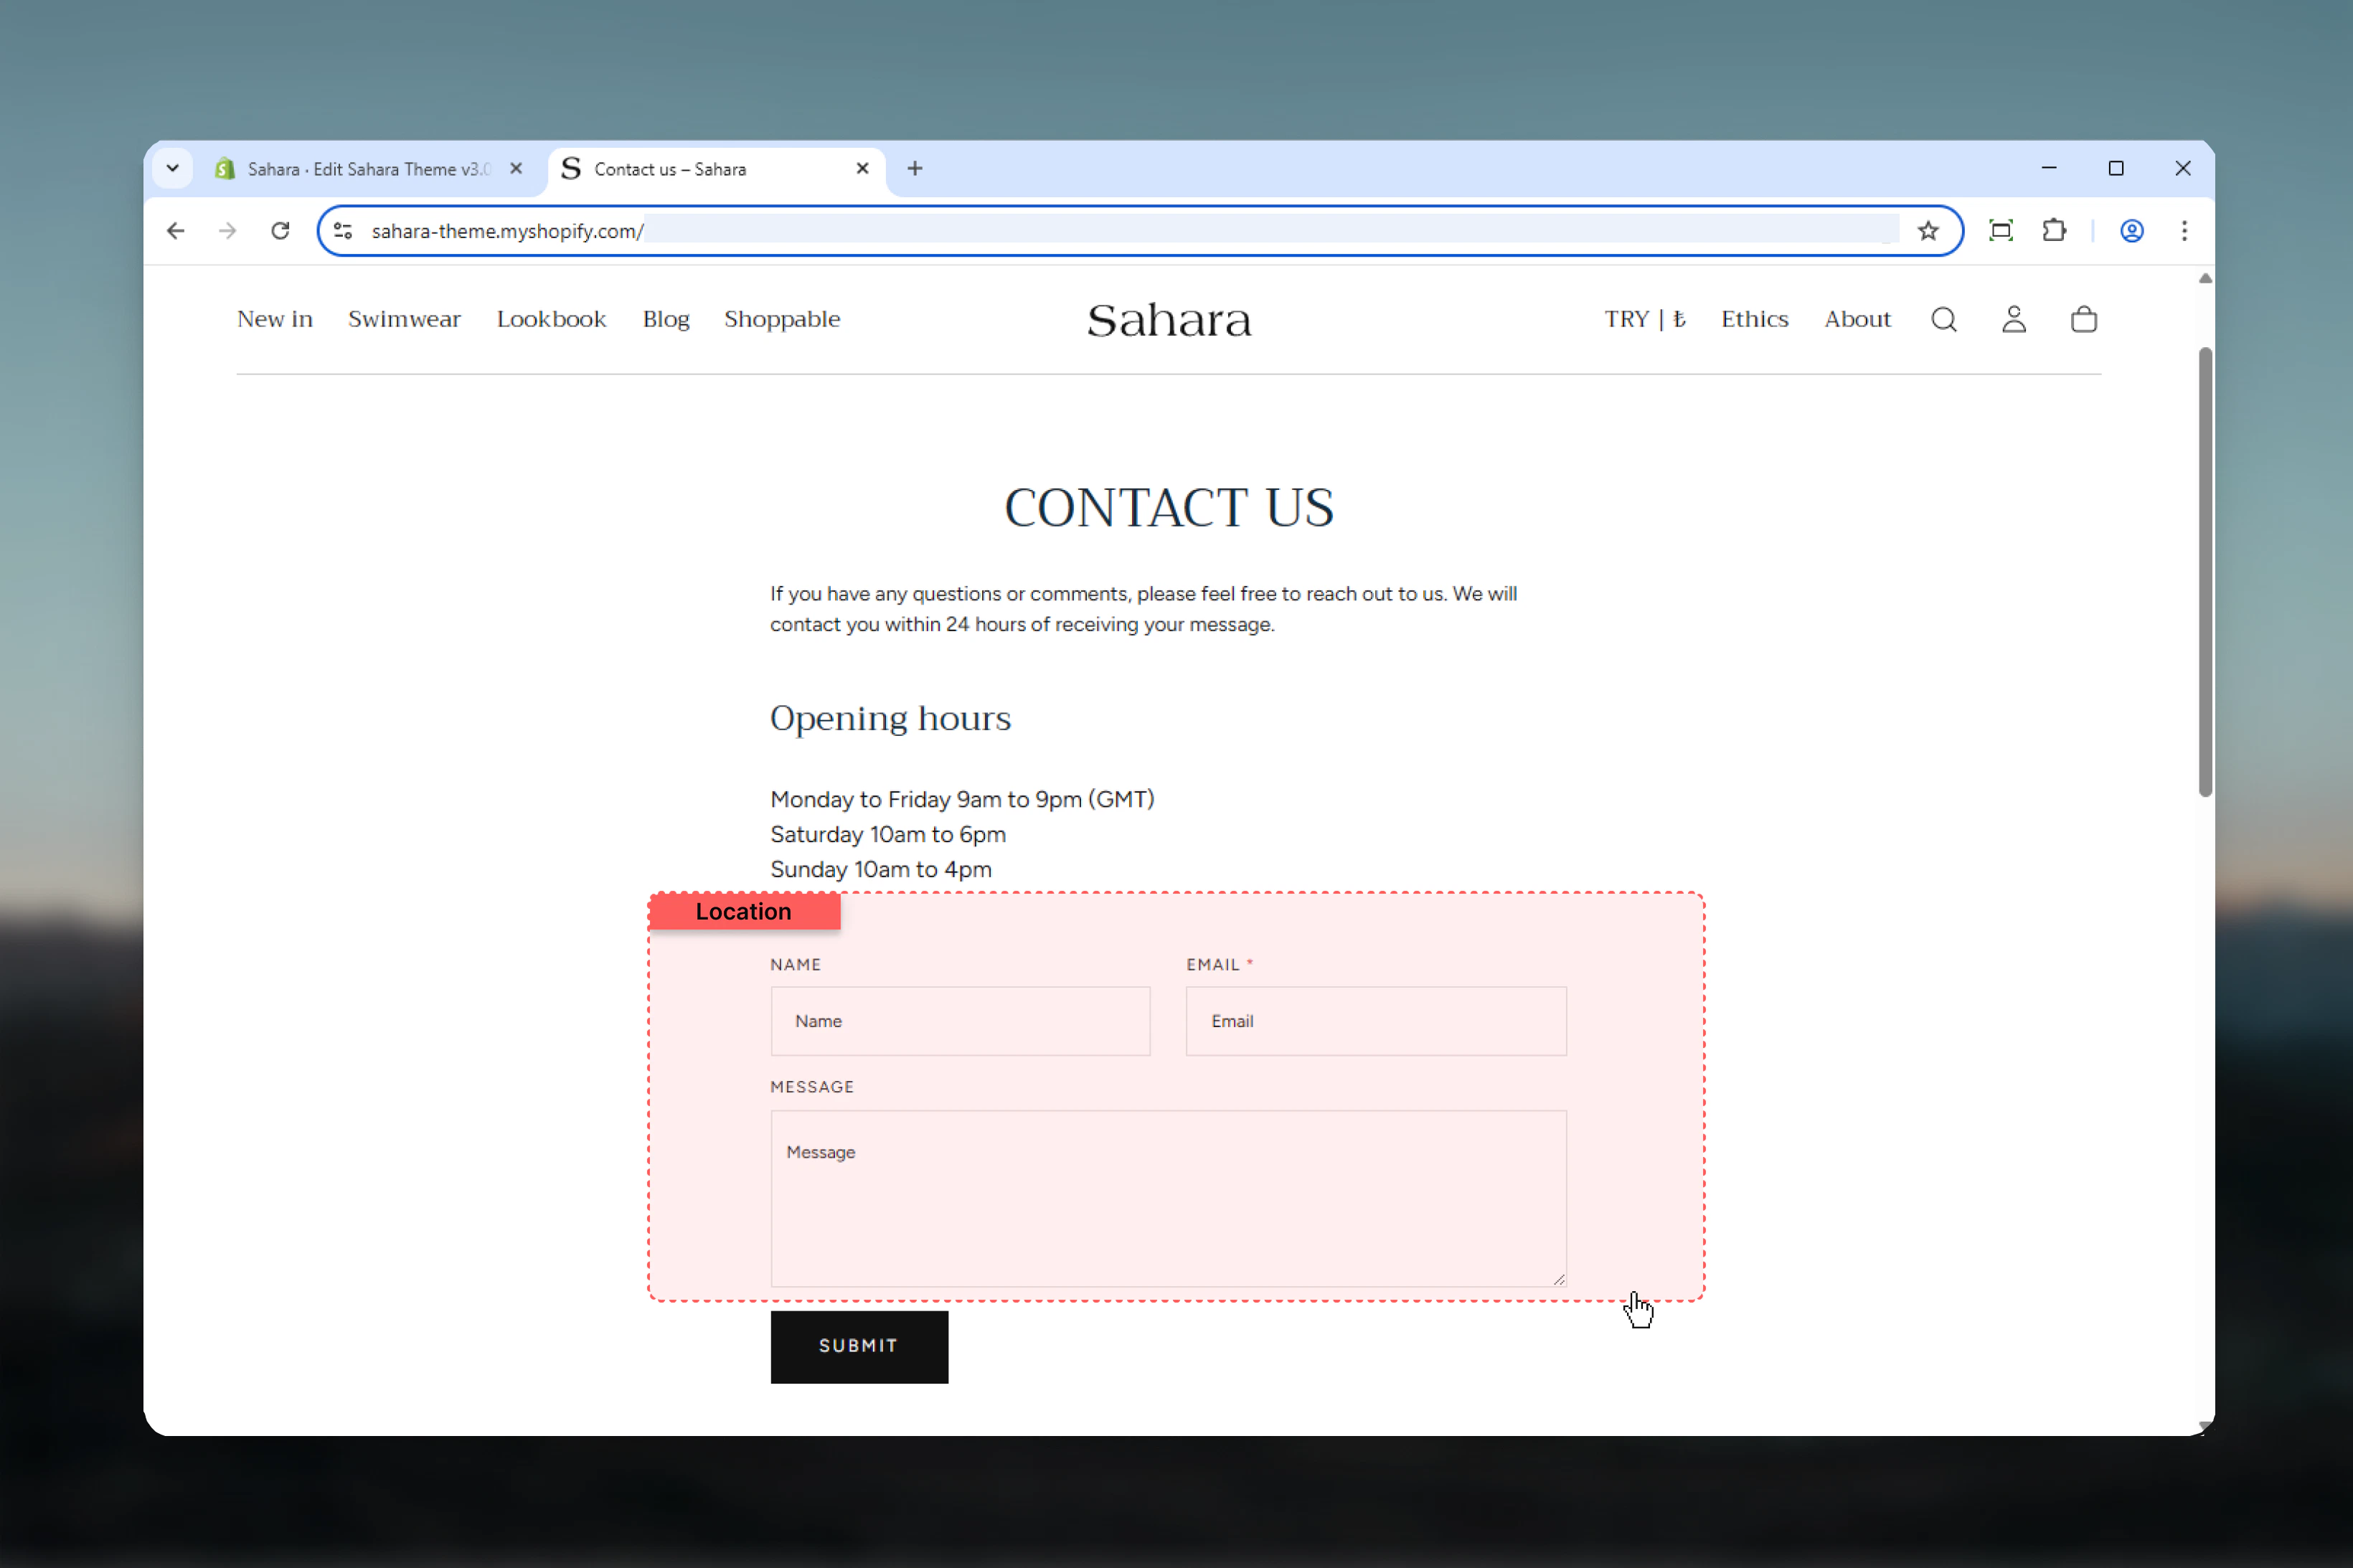Visit the Ethics page link
The image size is (2353, 1568).
(1754, 319)
